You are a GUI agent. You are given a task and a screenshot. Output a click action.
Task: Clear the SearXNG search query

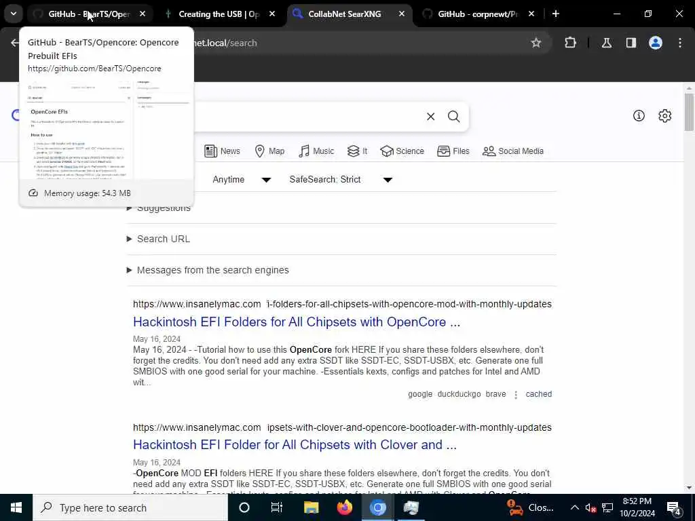(430, 117)
